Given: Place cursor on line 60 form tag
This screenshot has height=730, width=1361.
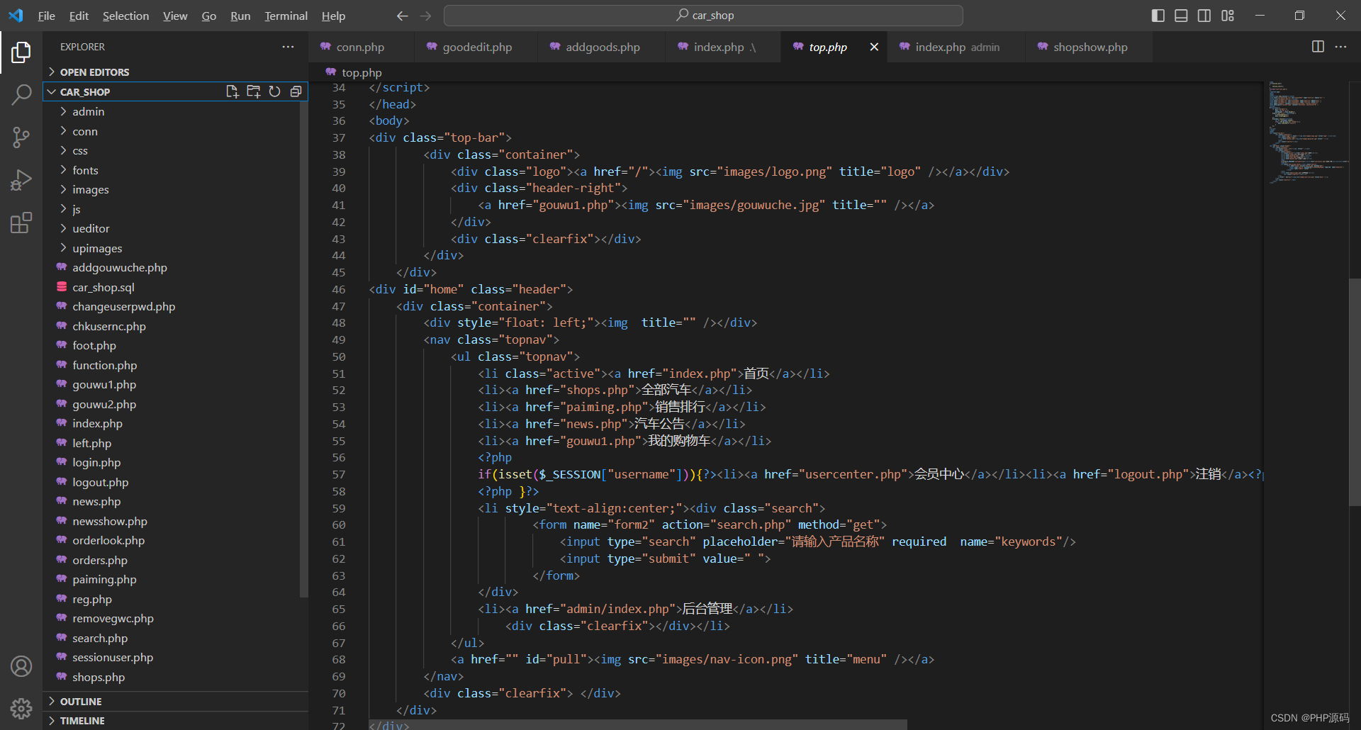Looking at the screenshot, I should (x=710, y=525).
